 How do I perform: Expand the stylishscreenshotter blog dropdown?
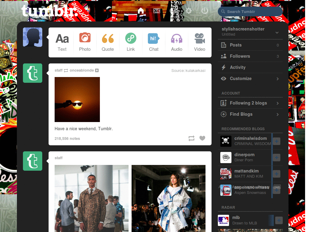(277, 33)
